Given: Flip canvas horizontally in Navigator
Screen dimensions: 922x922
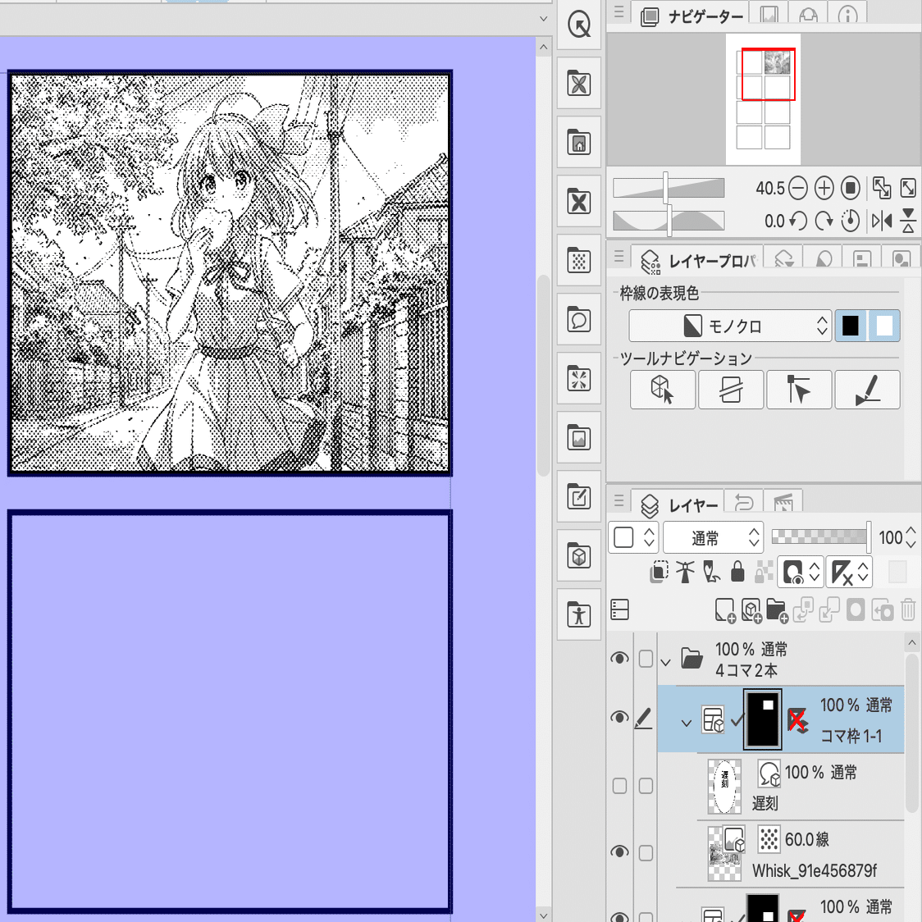Looking at the screenshot, I should coord(882,221).
